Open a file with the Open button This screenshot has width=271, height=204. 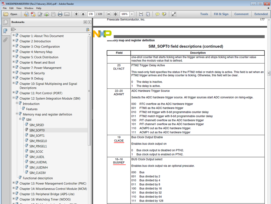[x=10, y=14]
